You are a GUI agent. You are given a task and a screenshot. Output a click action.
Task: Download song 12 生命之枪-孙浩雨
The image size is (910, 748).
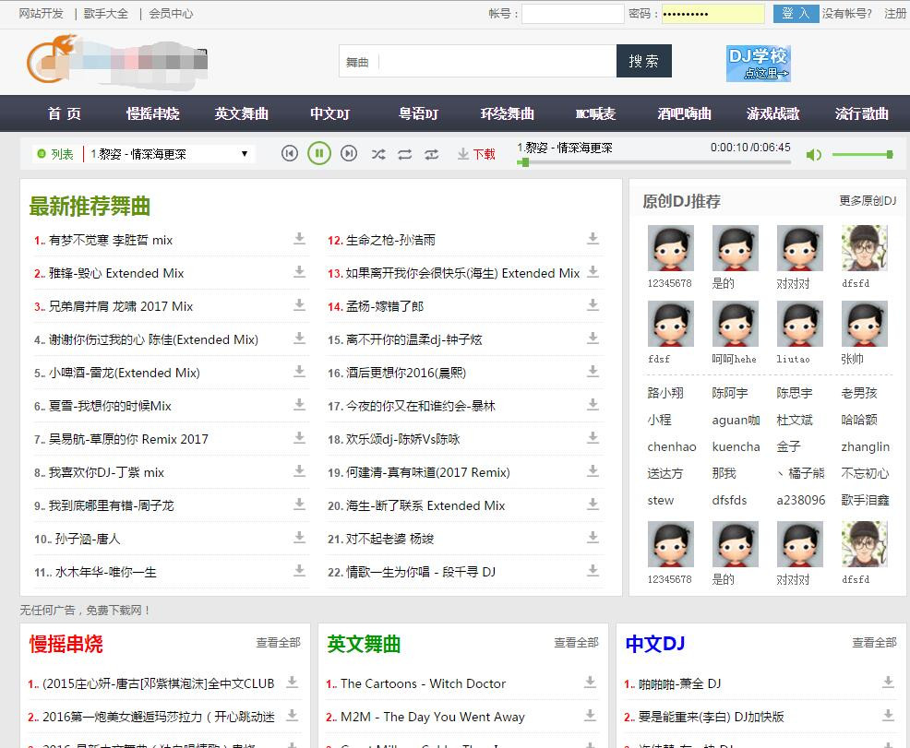[593, 239]
